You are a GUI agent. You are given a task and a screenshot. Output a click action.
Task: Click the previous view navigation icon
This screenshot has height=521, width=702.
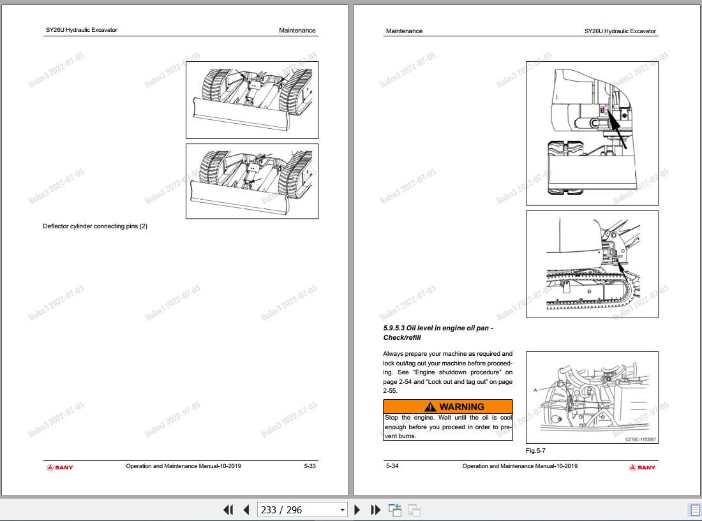[395, 510]
